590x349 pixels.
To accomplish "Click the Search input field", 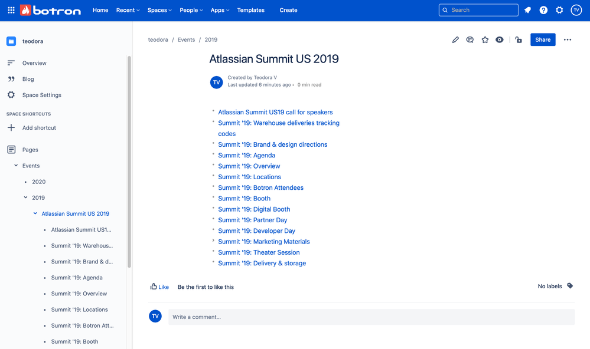I will (478, 10).
